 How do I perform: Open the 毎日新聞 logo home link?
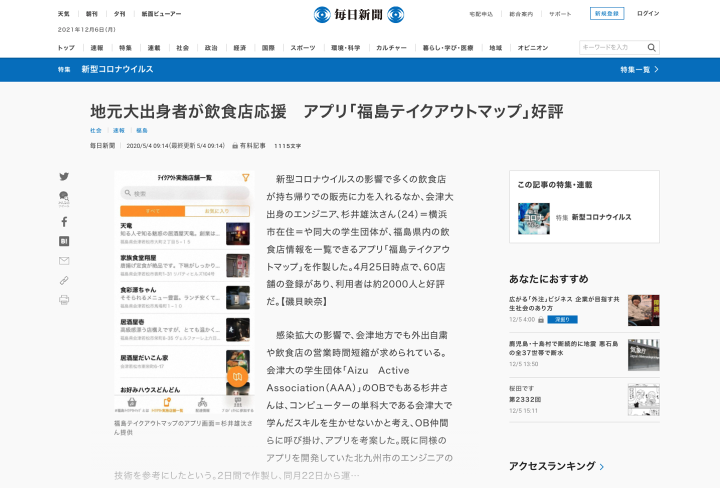(359, 14)
